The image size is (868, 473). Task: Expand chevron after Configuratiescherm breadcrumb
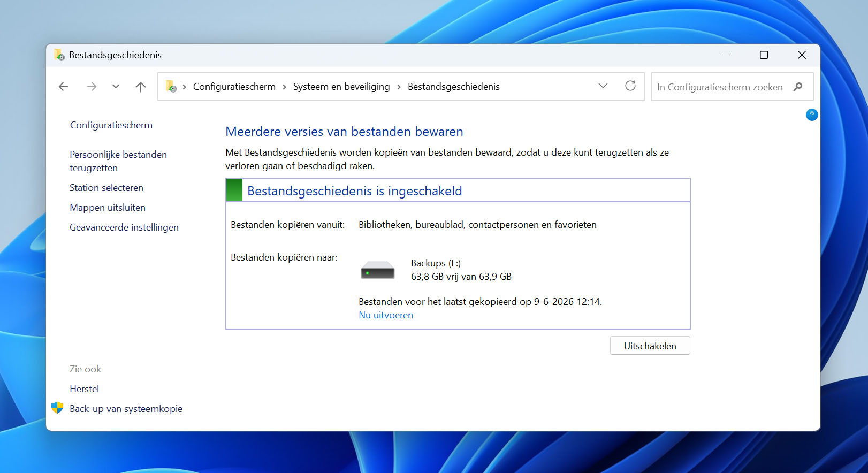pyautogui.click(x=284, y=87)
